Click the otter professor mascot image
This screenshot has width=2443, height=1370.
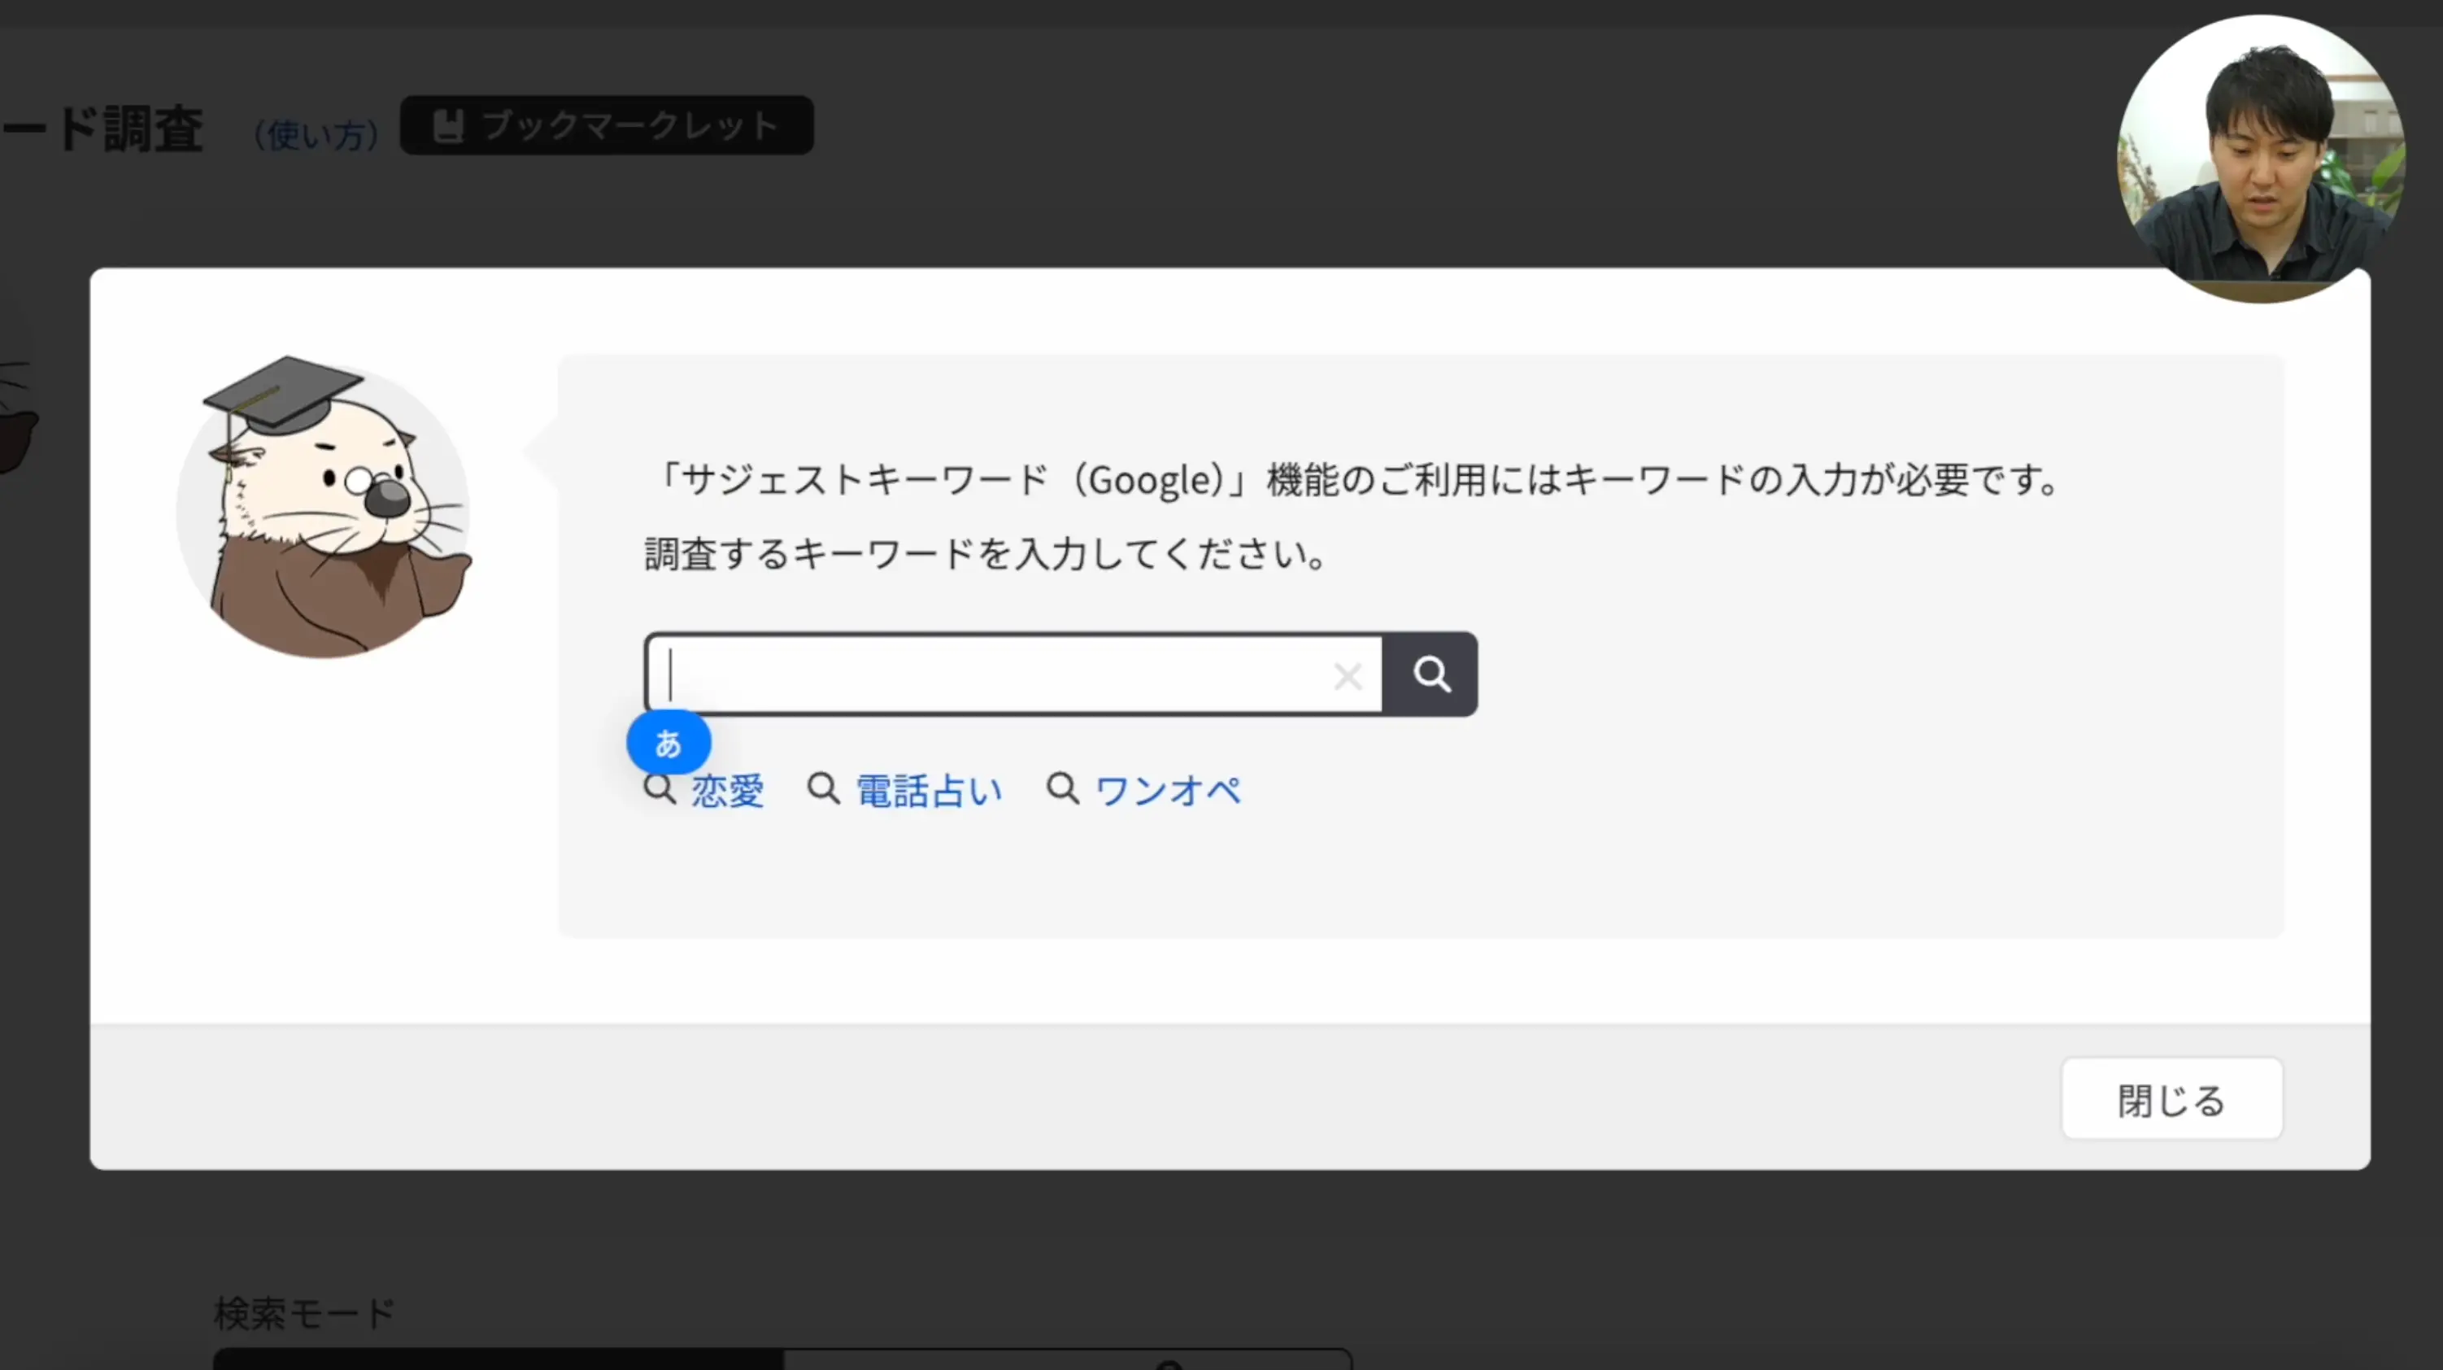(x=324, y=507)
